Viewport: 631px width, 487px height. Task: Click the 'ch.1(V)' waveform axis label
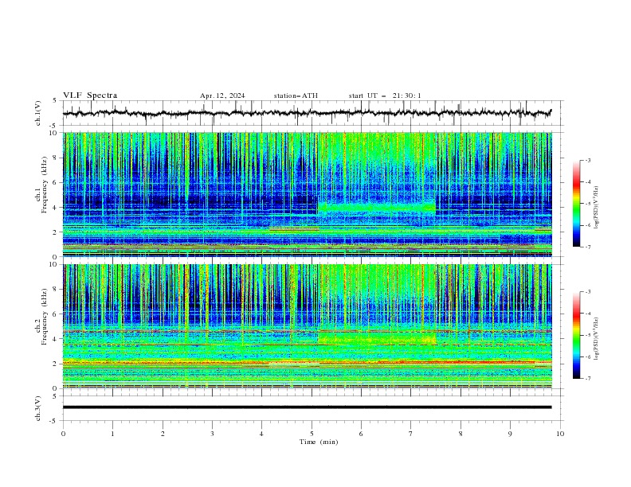pyautogui.click(x=38, y=113)
